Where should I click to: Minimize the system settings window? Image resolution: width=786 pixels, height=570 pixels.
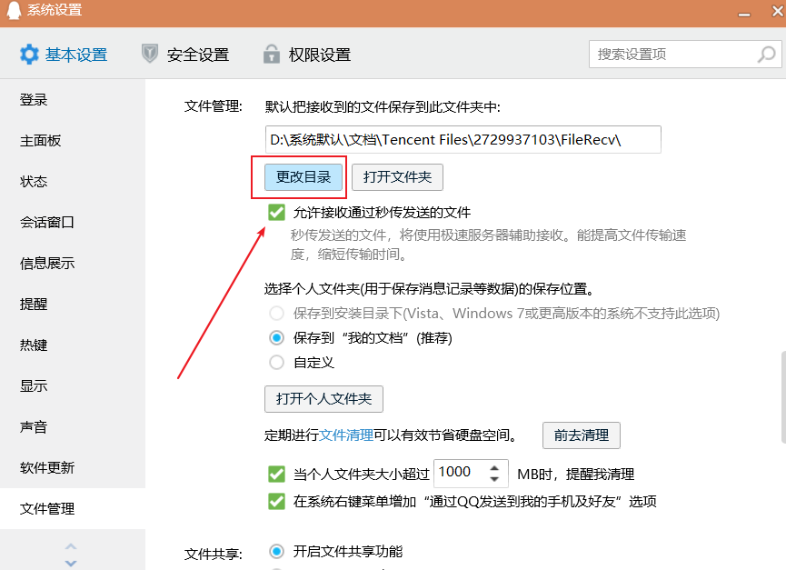744,14
